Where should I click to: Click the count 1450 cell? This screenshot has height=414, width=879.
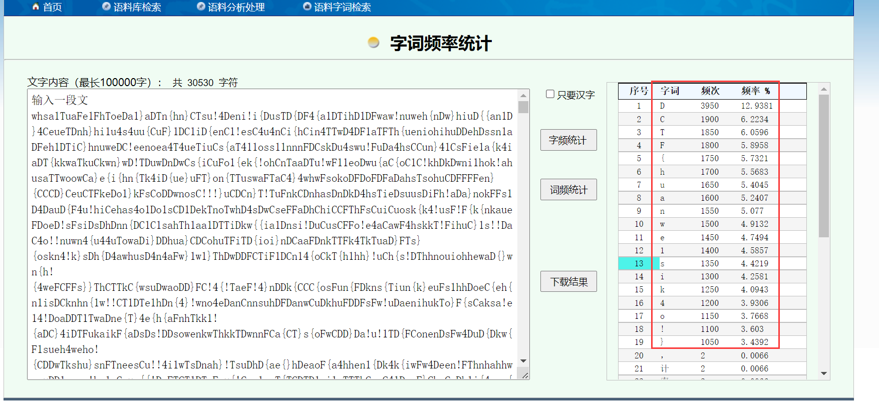[710, 237]
